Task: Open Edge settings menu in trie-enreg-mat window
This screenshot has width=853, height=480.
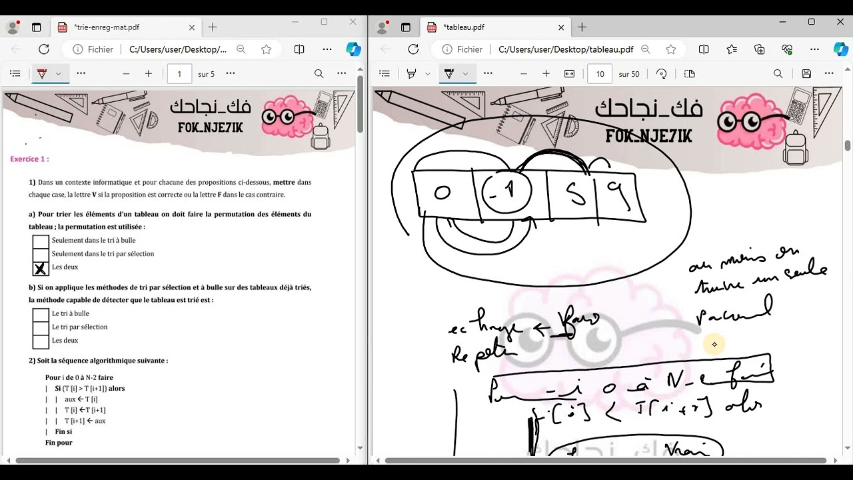Action: tap(327, 49)
